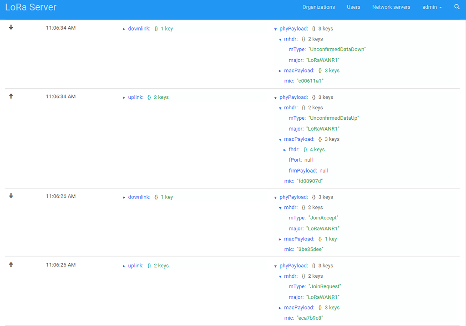
Task: Click the uplink arrow icon of the 11:06:34 frame
Action: tap(11, 96)
